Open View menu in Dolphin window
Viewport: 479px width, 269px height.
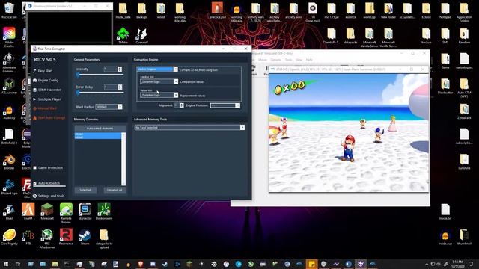tap(299, 60)
